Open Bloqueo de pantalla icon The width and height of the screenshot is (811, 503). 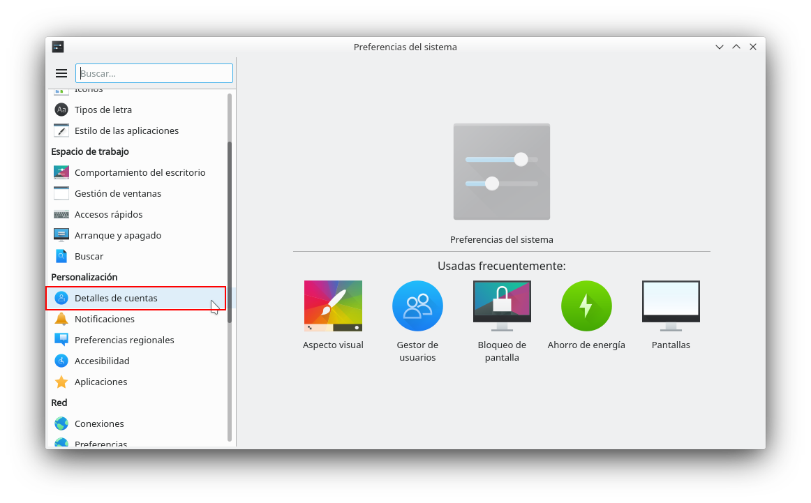tap(502, 306)
